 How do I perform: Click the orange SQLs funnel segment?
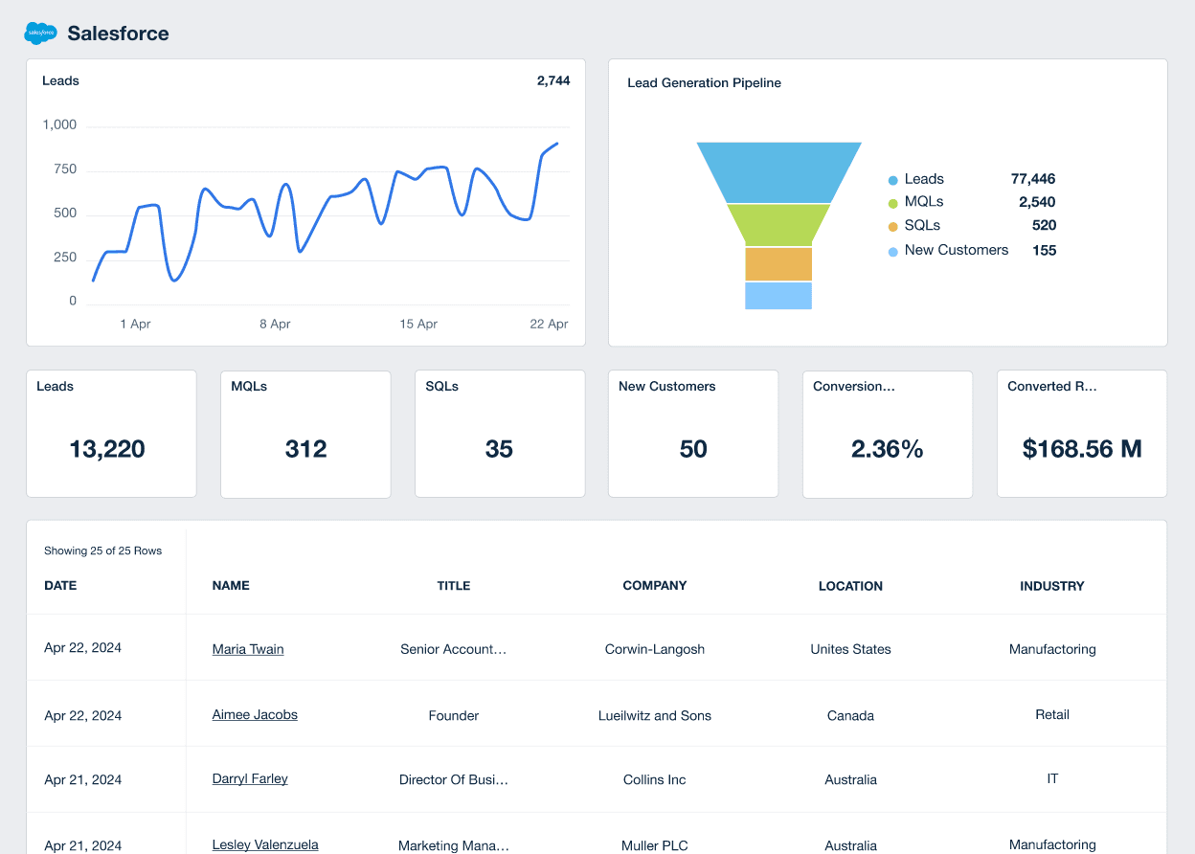coord(778,261)
